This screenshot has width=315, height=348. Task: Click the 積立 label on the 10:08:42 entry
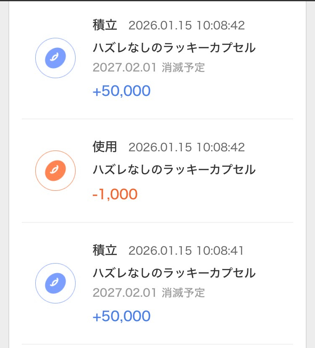tap(105, 25)
